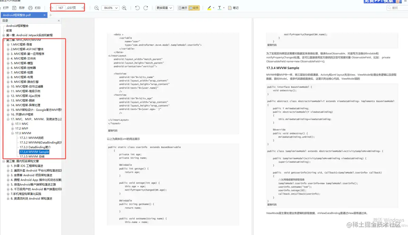The height and width of the screenshot is (235, 408).
Task: Open 17.3.5 MVVM 总结 section
Action: click(32, 157)
